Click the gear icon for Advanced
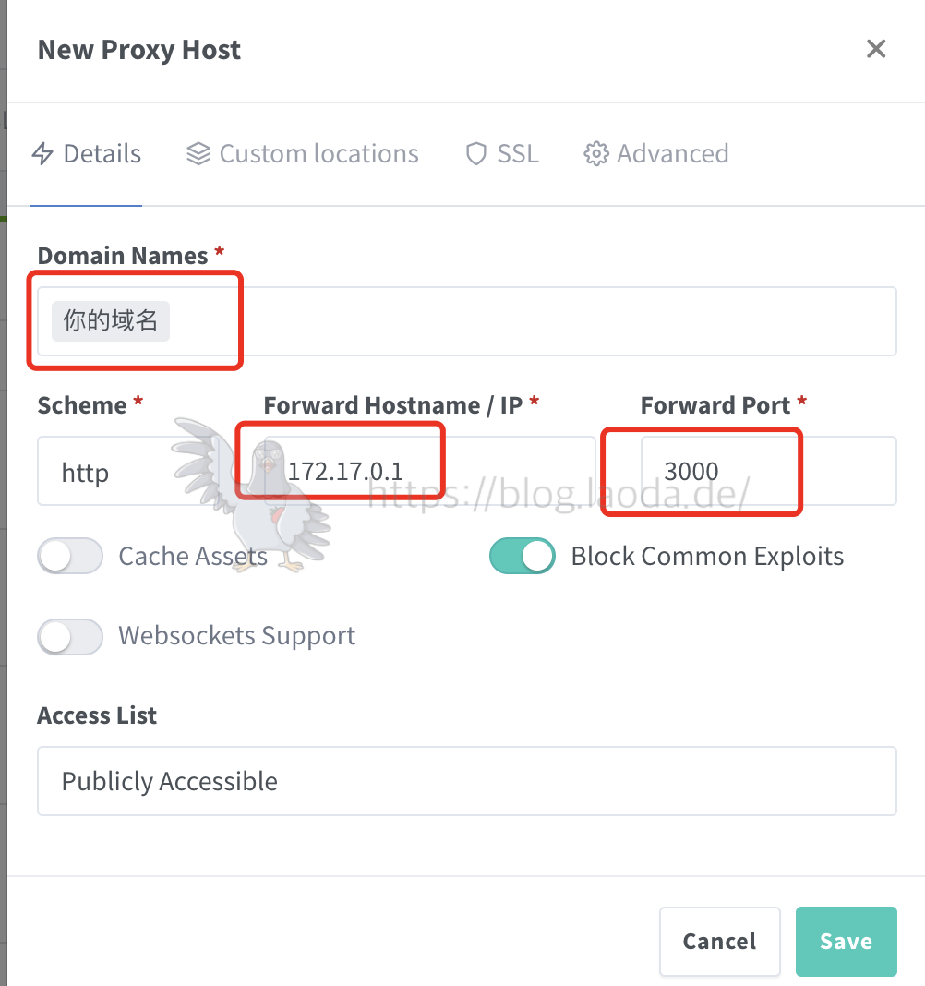925x986 pixels. 596,153
